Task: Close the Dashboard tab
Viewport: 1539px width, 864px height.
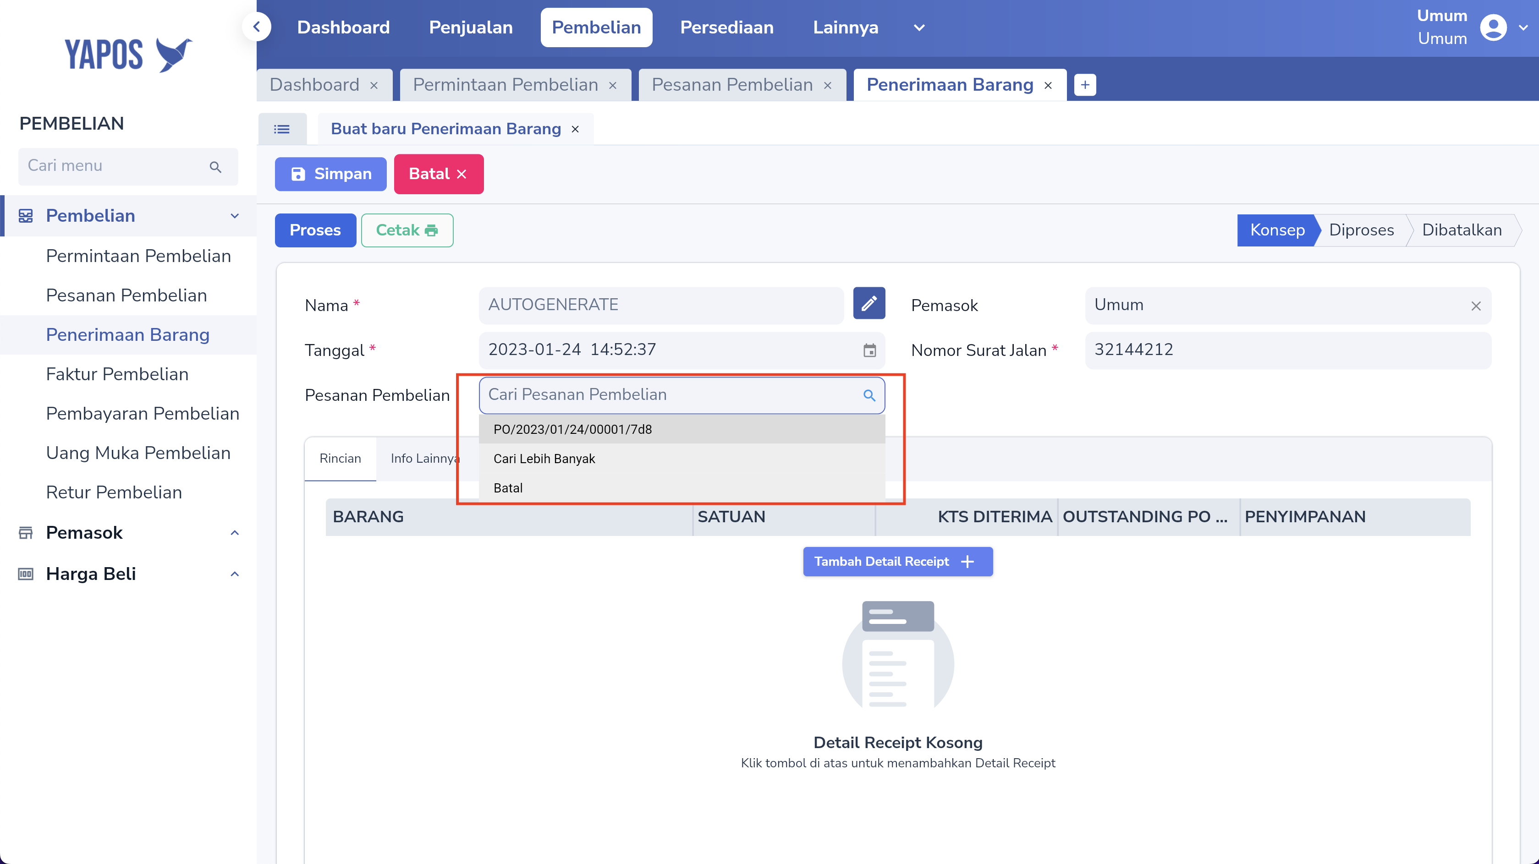Action: pyautogui.click(x=374, y=85)
